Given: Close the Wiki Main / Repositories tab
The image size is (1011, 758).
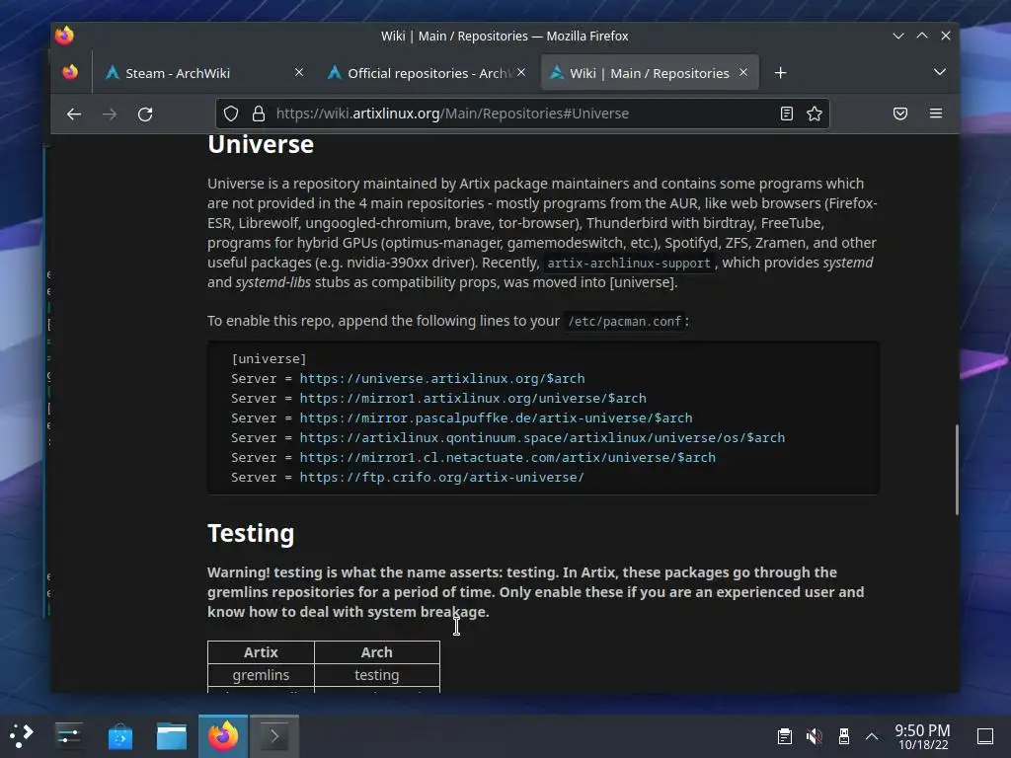Looking at the screenshot, I should point(743,72).
